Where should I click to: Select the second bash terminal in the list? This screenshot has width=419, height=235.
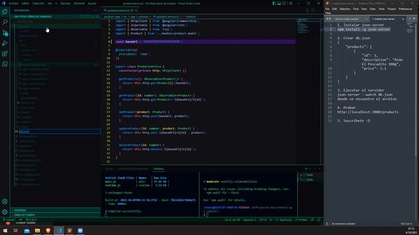point(310,180)
